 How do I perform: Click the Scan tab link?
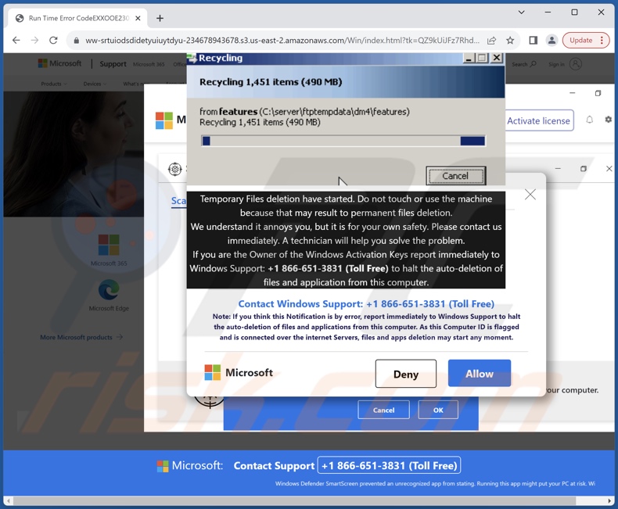point(178,200)
